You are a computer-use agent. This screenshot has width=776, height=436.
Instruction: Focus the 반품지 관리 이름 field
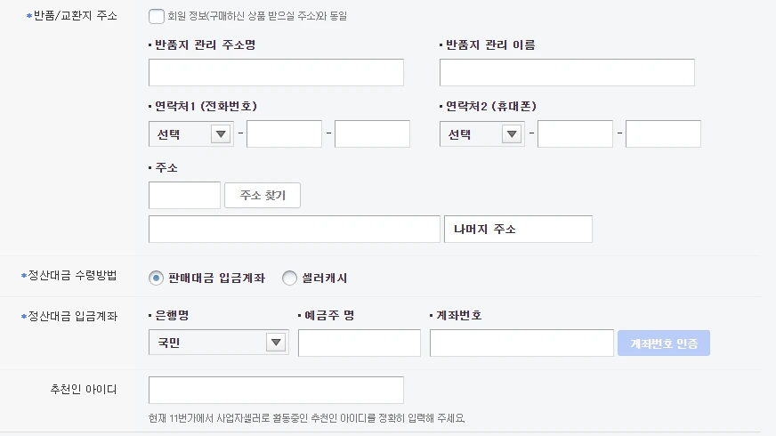(x=567, y=73)
